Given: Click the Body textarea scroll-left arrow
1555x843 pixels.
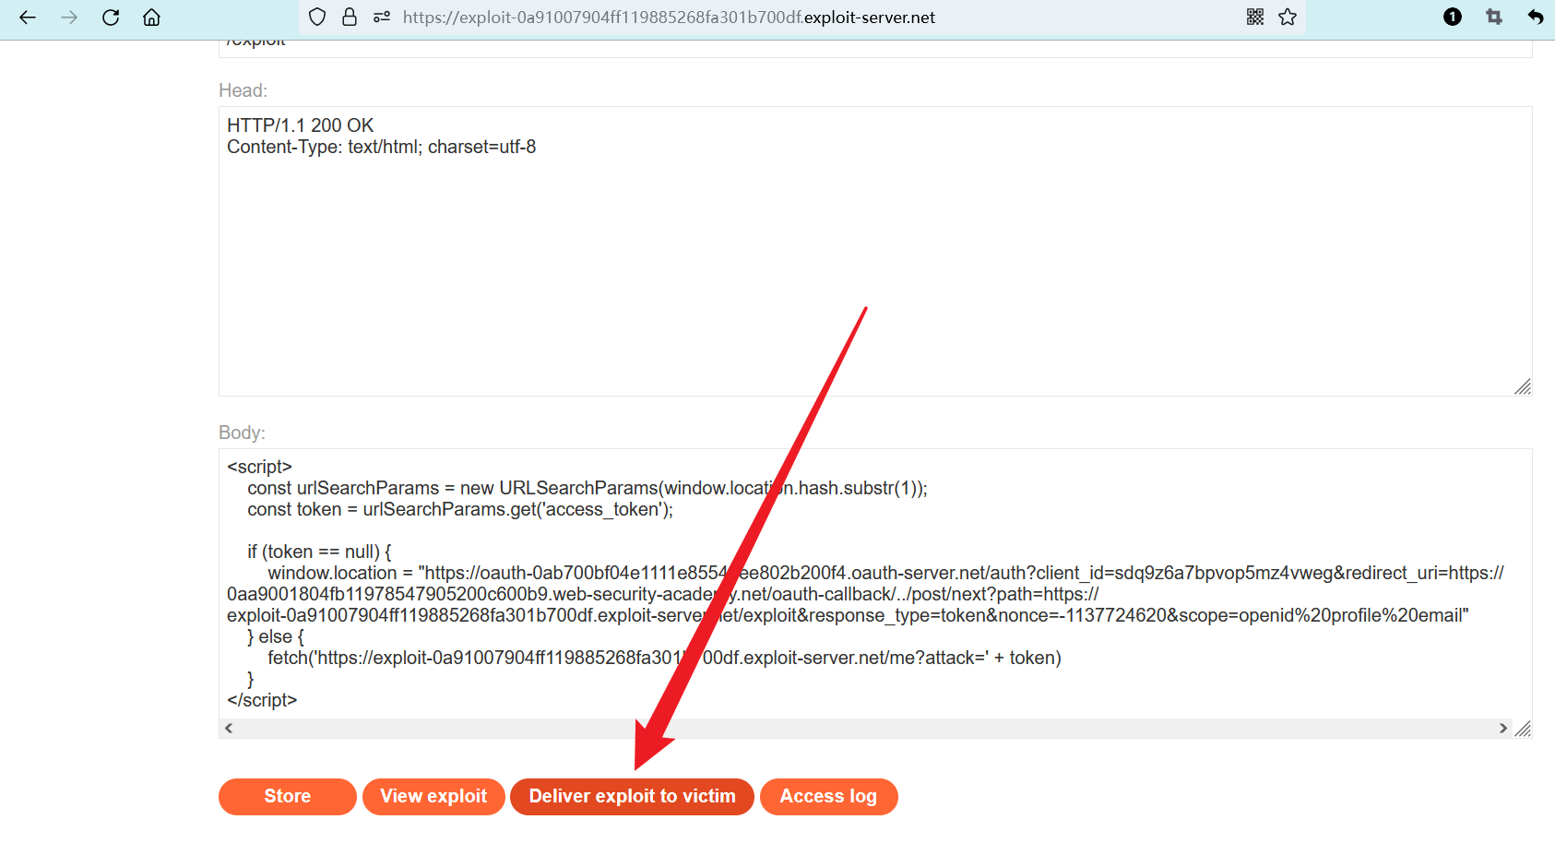Looking at the screenshot, I should pos(229,729).
